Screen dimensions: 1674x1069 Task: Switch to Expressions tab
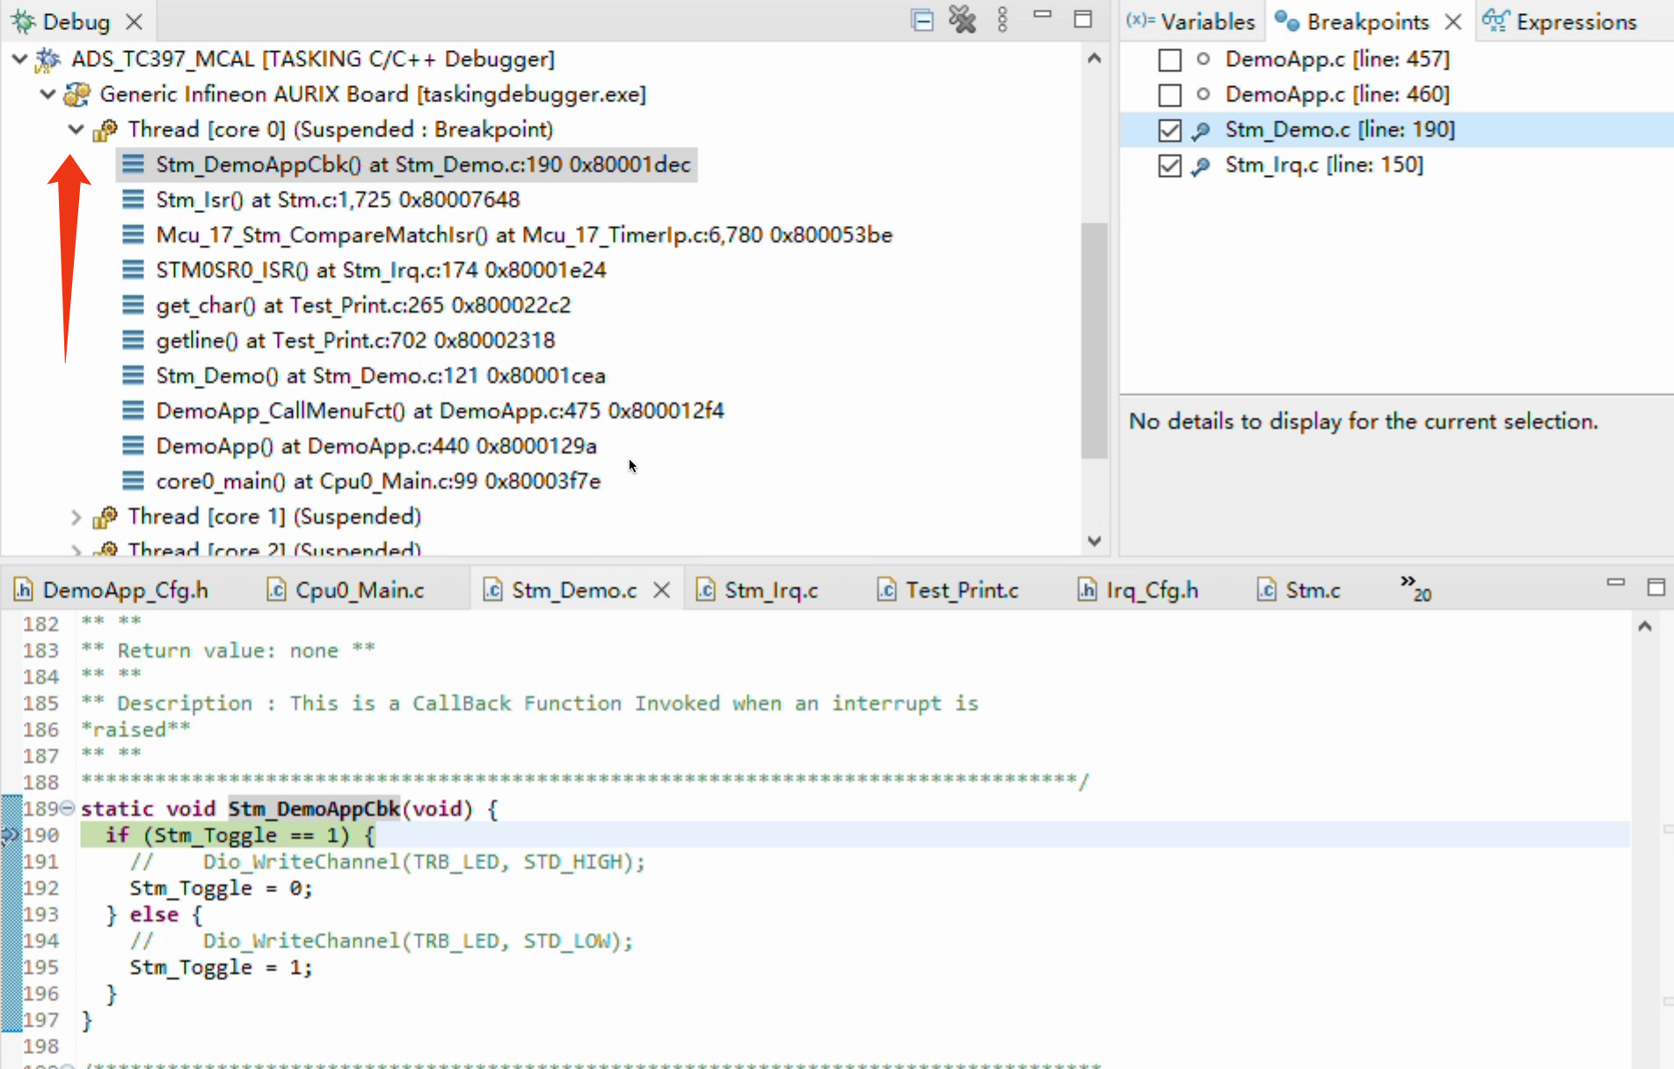[x=1561, y=21]
